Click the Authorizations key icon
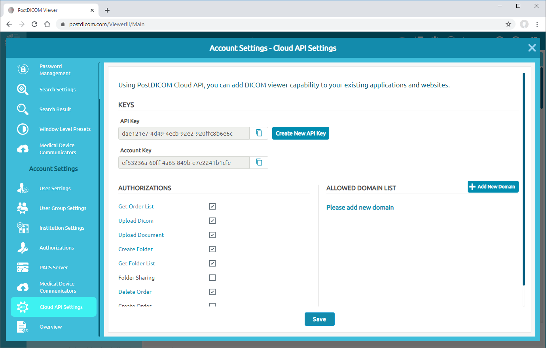546x348 pixels. 23,248
